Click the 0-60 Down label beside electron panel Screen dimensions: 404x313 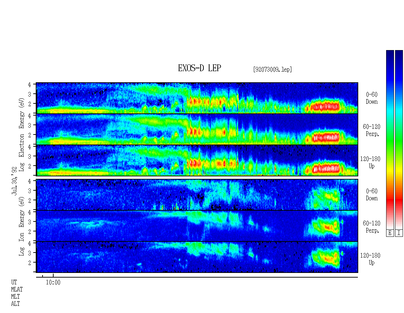371,98
